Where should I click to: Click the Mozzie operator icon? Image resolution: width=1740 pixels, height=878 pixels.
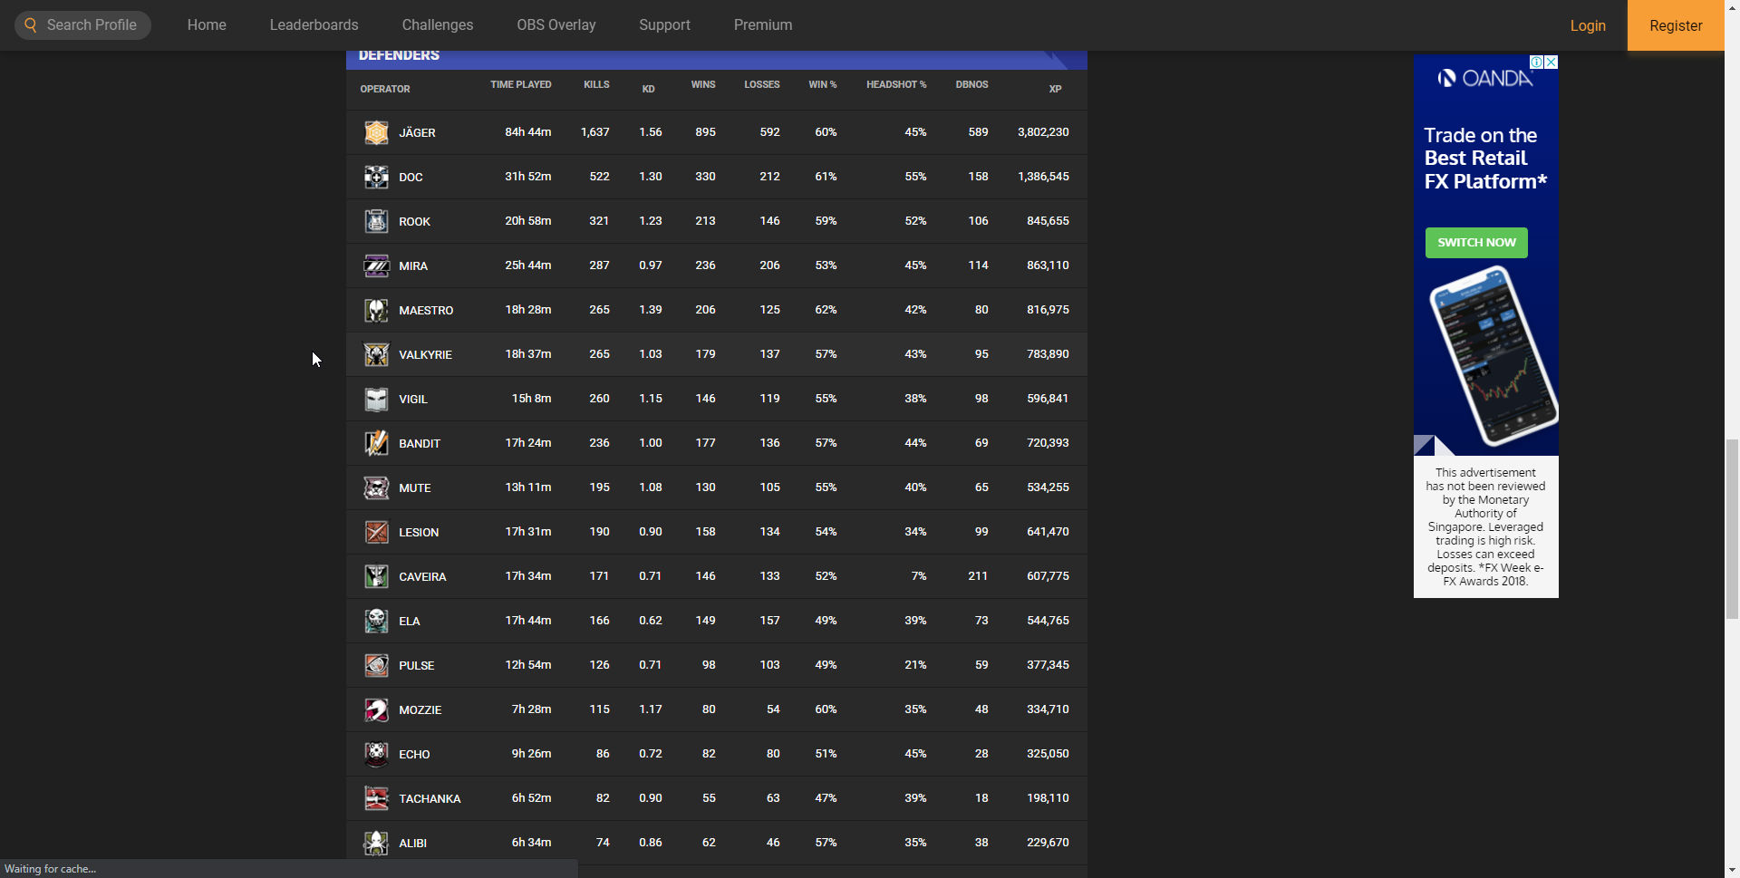[x=376, y=709]
